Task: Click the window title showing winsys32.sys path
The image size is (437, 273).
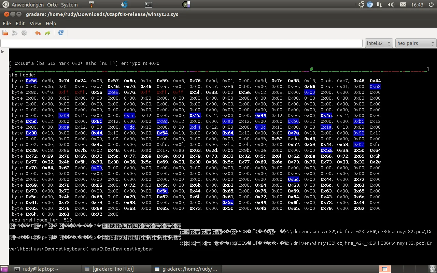Action: (x=102, y=14)
